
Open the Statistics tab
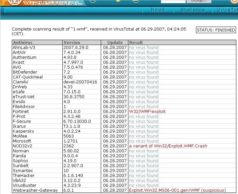click(x=193, y=10)
